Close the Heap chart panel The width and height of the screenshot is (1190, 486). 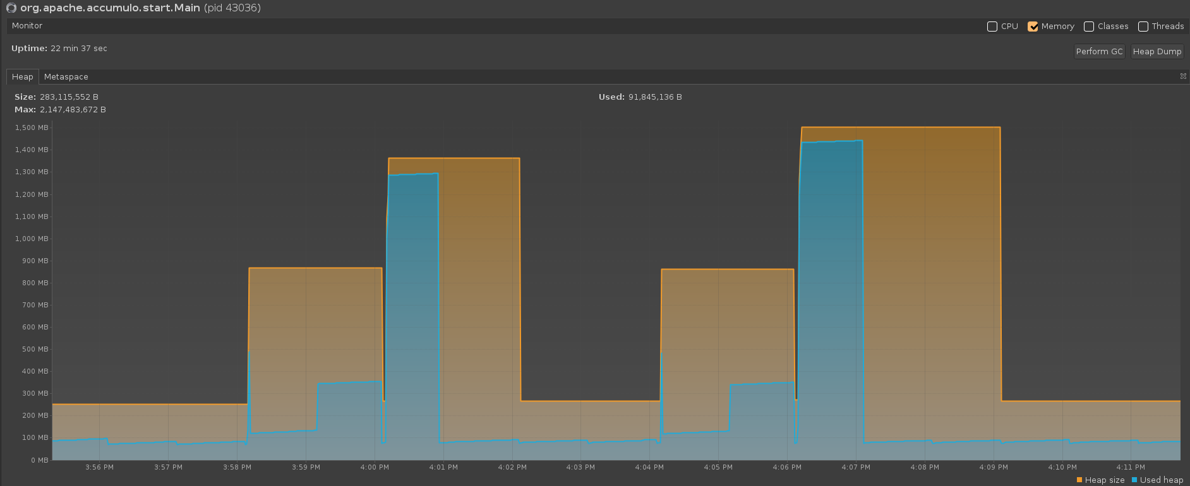[1183, 76]
